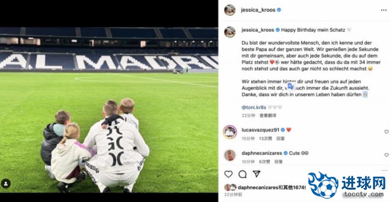The height and width of the screenshot is (202, 391).
Task: Click 查看翻译 to translate caption
Action: (268, 115)
